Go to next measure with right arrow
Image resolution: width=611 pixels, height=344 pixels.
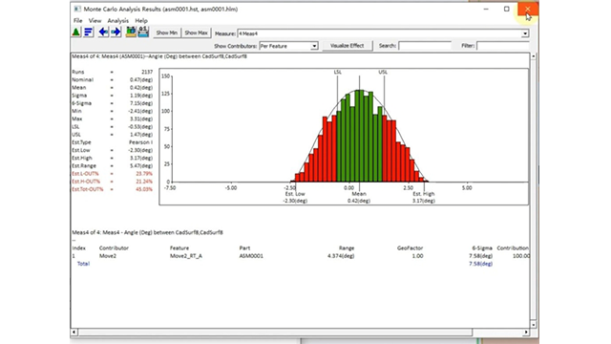click(116, 32)
